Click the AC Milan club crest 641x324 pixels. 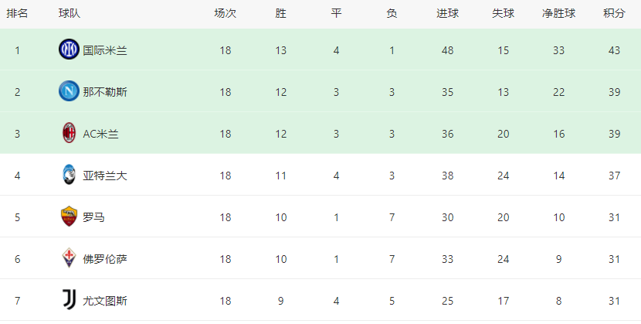click(69, 133)
